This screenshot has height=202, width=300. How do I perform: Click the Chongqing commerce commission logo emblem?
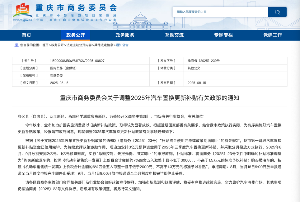tap(22, 10)
